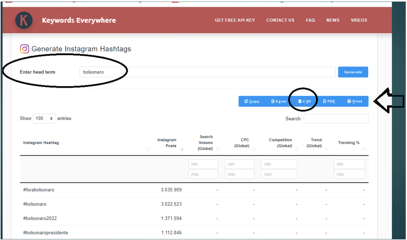Click the Print button

(355, 101)
